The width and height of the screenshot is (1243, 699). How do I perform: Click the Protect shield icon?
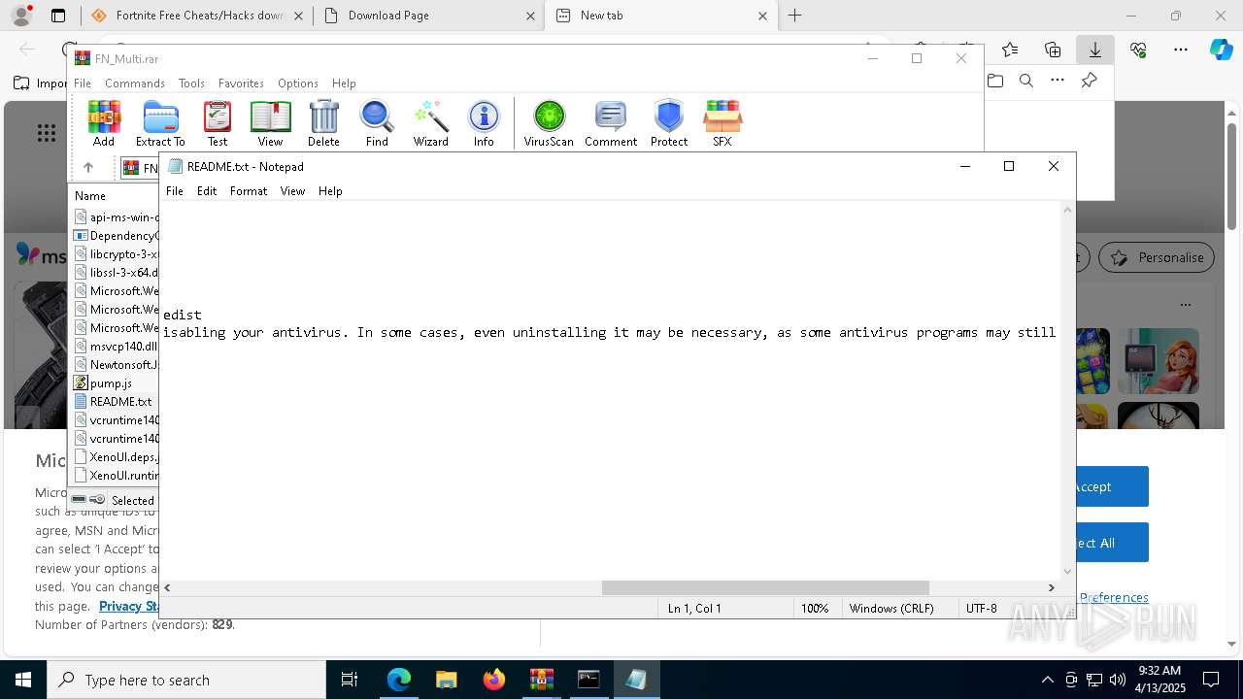click(x=669, y=123)
